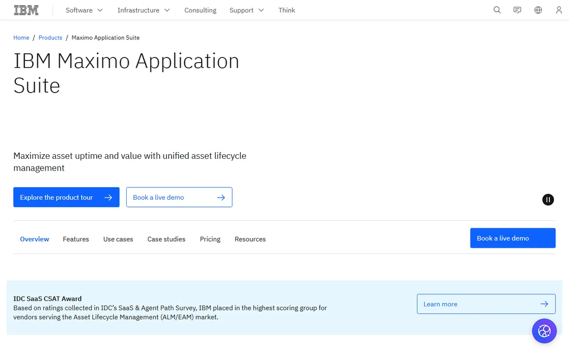Select the Pricing tab
Screen dimensions: 569x356
(x=210, y=239)
